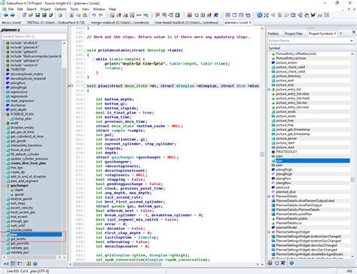The image size is (357, 274).
Task: Open the Help menu
Action: click(x=112, y=9)
